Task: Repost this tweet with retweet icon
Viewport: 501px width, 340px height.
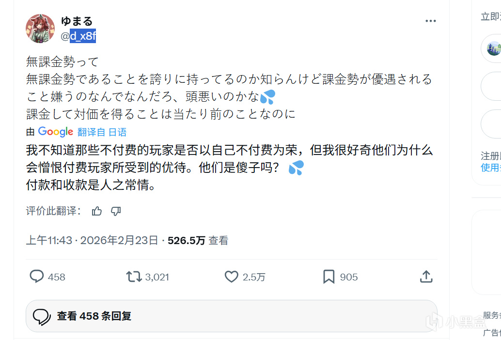Action: coord(134,277)
